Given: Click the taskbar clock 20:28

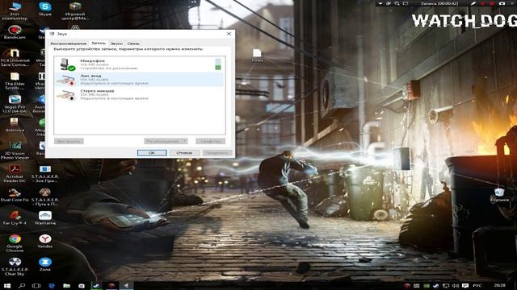Looking at the screenshot, I should point(500,286).
